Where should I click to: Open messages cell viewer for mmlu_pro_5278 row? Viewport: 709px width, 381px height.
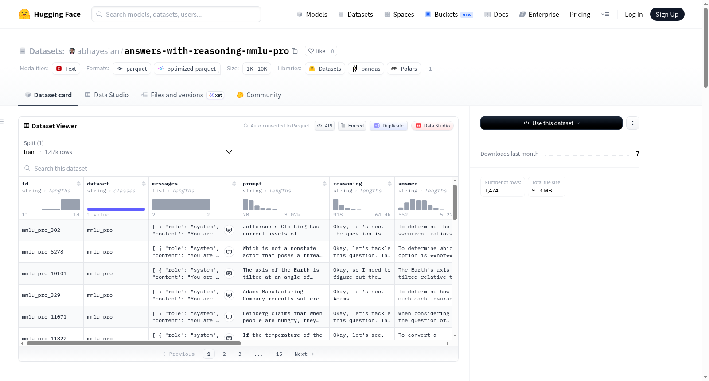(229, 252)
